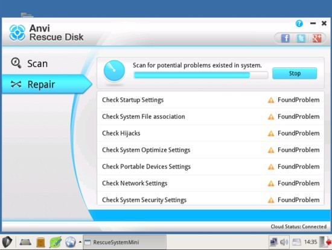
Task: Click Cloud Status: Connected text
Action: click(299, 227)
